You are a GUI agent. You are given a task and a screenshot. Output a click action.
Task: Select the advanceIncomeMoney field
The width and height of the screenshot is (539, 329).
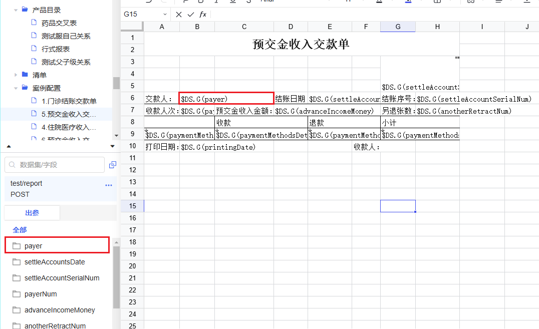coord(60,310)
